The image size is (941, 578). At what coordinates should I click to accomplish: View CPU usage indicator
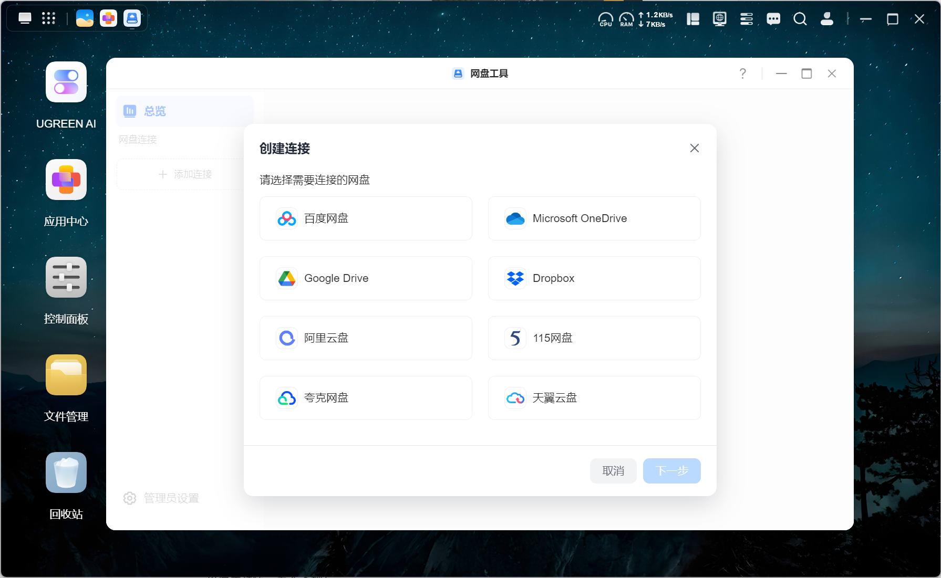[606, 19]
